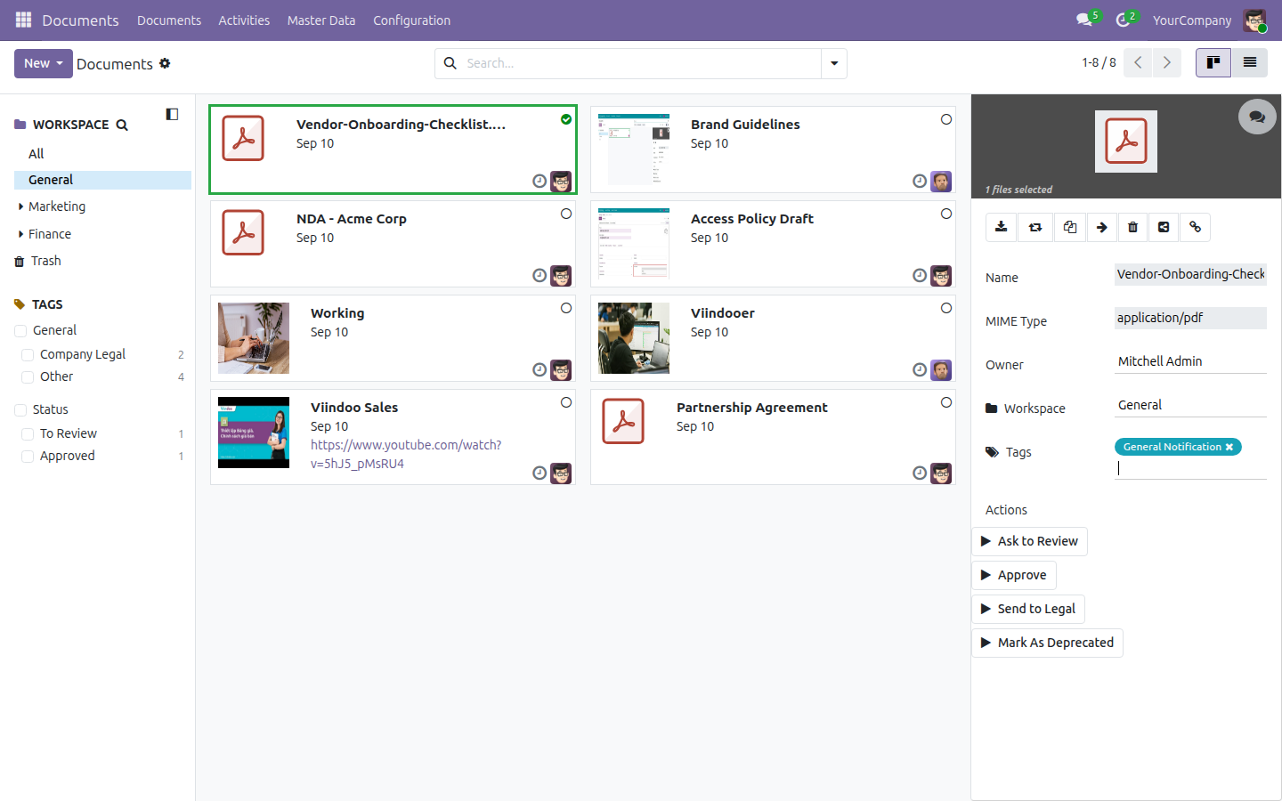Open the apps grid menu

coord(24,20)
